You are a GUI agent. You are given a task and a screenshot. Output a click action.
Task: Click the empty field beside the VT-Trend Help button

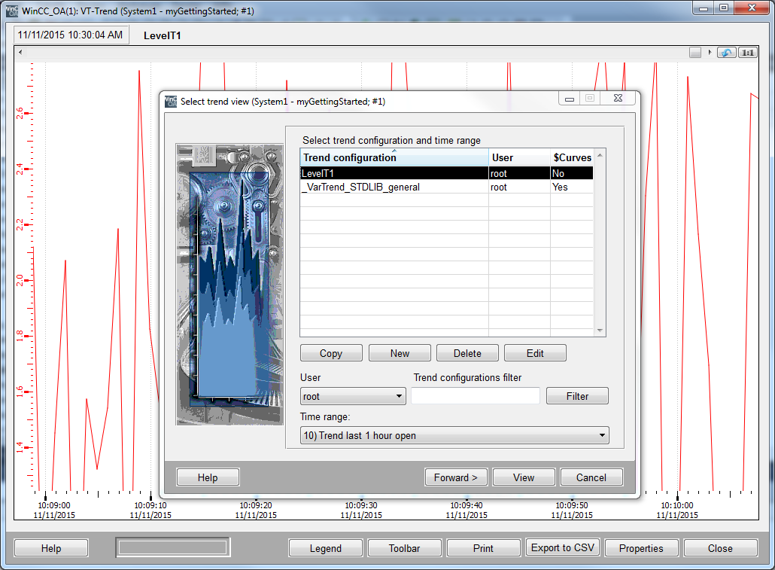(173, 547)
